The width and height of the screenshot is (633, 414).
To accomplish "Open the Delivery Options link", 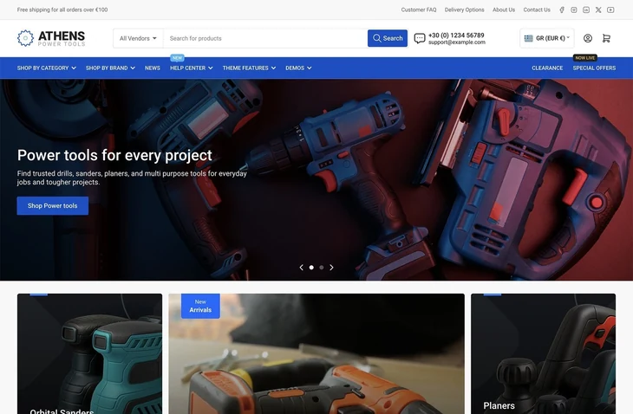I will (464, 10).
